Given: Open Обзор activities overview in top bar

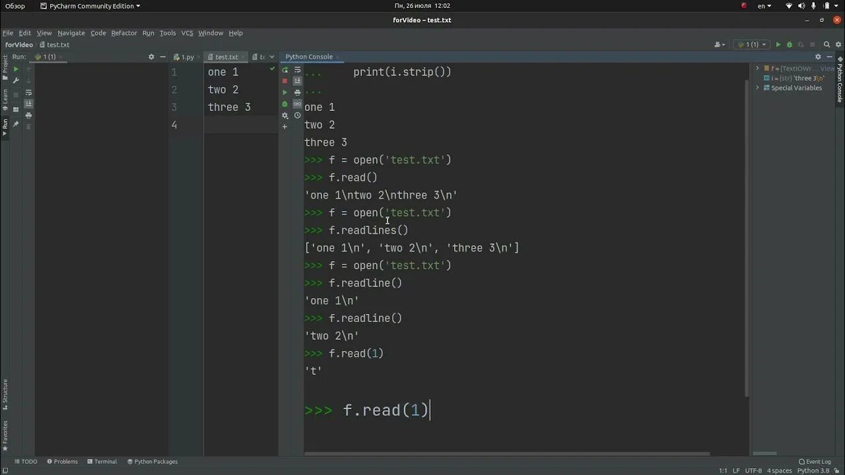Looking at the screenshot, I should click(15, 6).
